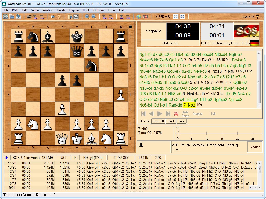
Task: Switch to the Movelist tab
Action: click(144, 121)
